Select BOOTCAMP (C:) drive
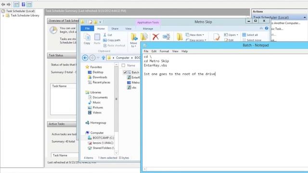Screen dimensions: 308x173 point(101,138)
